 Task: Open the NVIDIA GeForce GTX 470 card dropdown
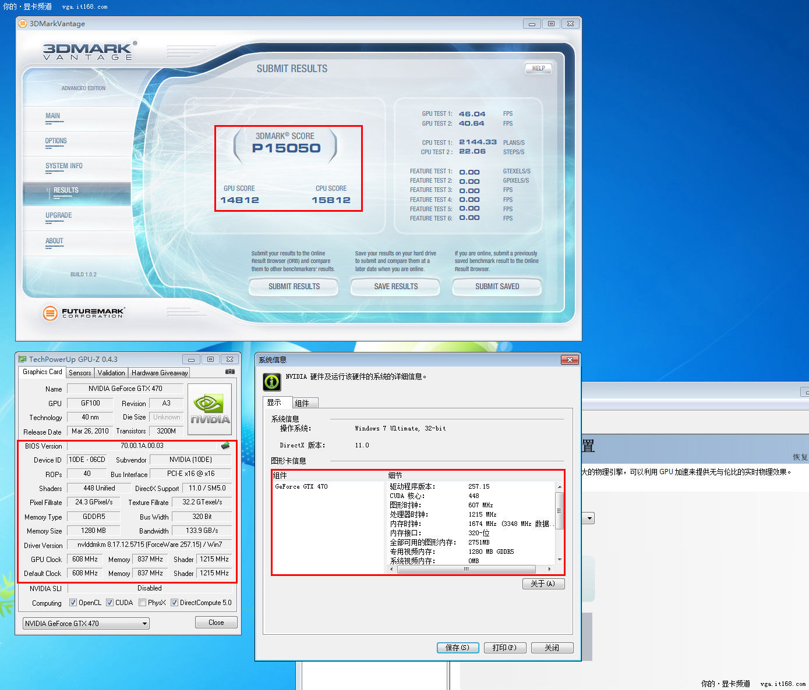86,623
